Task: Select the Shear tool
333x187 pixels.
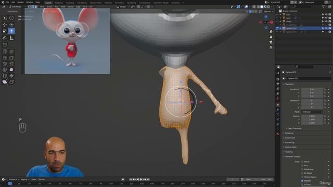Action: pyautogui.click(x=5, y=82)
